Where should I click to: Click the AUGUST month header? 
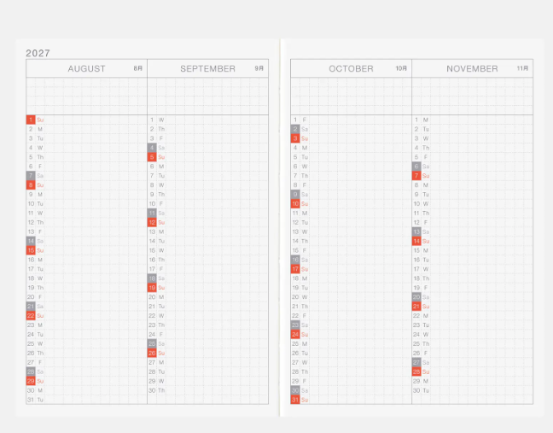86,68
